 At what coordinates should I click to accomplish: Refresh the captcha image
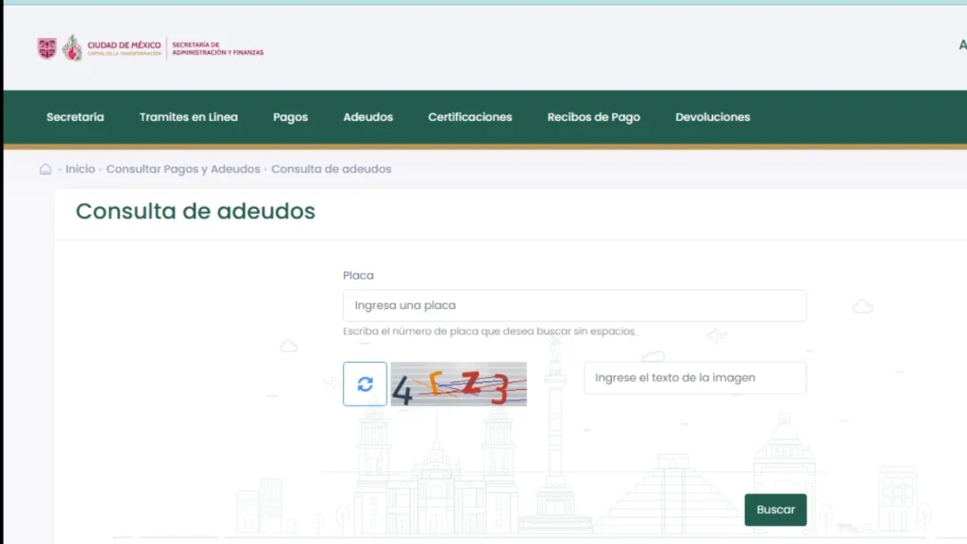pos(365,383)
